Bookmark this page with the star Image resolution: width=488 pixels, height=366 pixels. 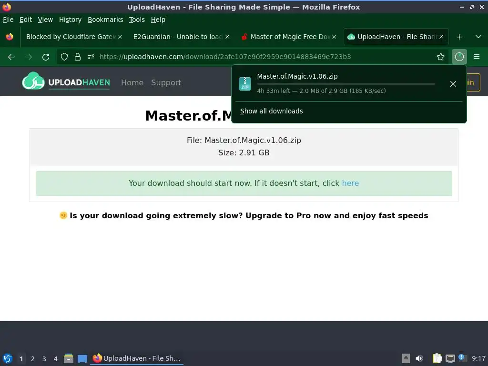(441, 57)
